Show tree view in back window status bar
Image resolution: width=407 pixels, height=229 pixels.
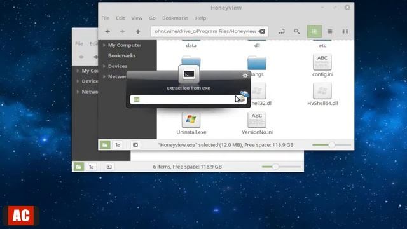pos(91,167)
